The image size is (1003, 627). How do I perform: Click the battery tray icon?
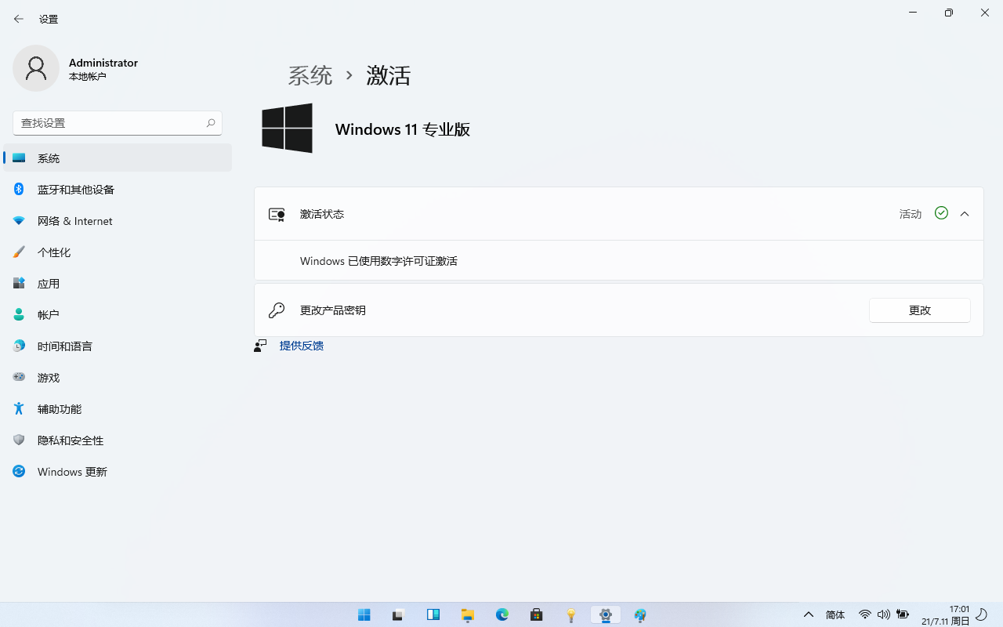click(903, 614)
